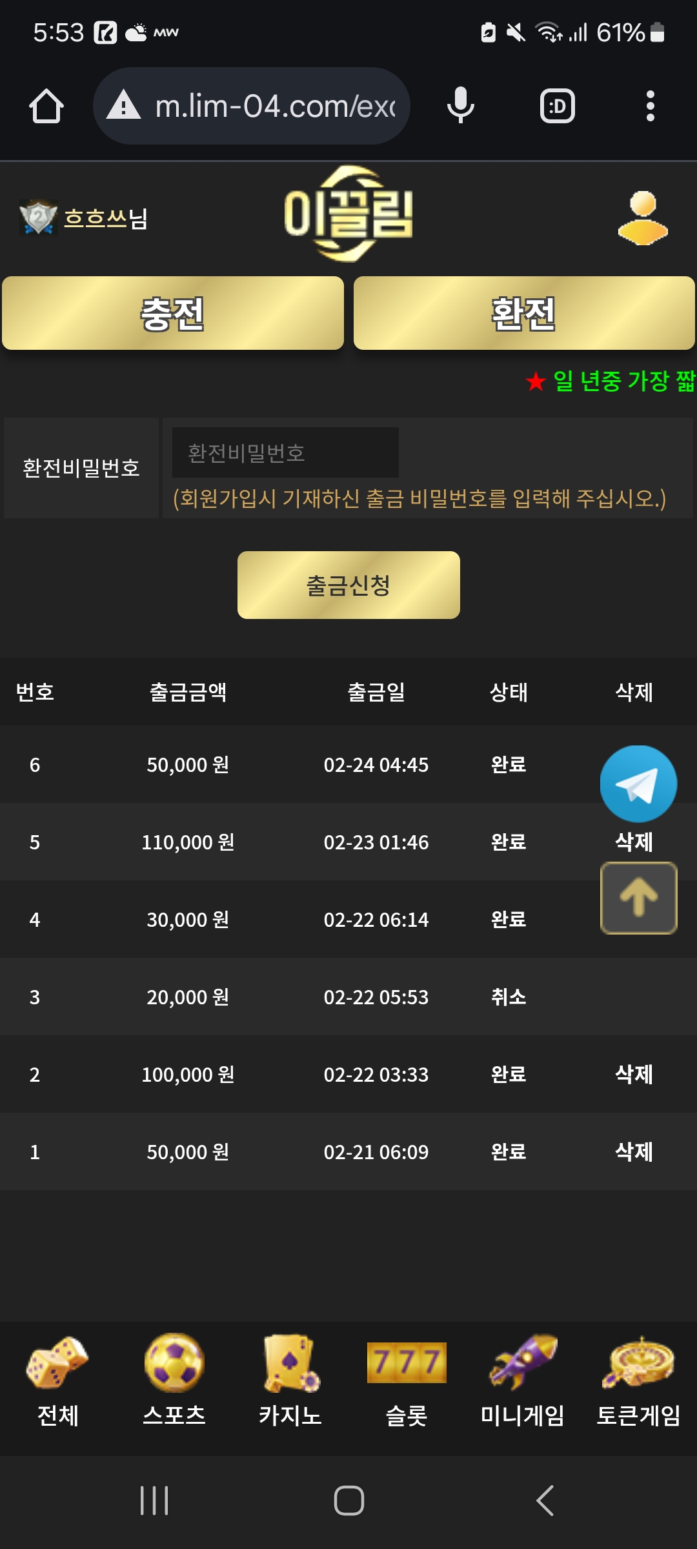Open the browser tab switcher
Viewport: 697px width, 1549px height.
[557, 106]
